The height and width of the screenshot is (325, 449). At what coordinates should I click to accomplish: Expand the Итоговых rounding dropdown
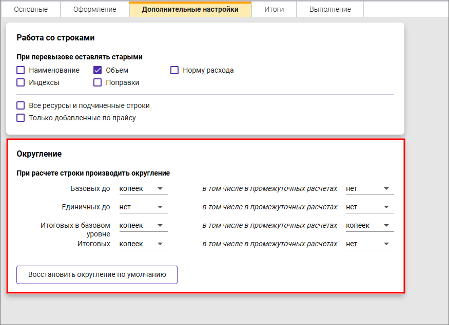[x=143, y=244]
